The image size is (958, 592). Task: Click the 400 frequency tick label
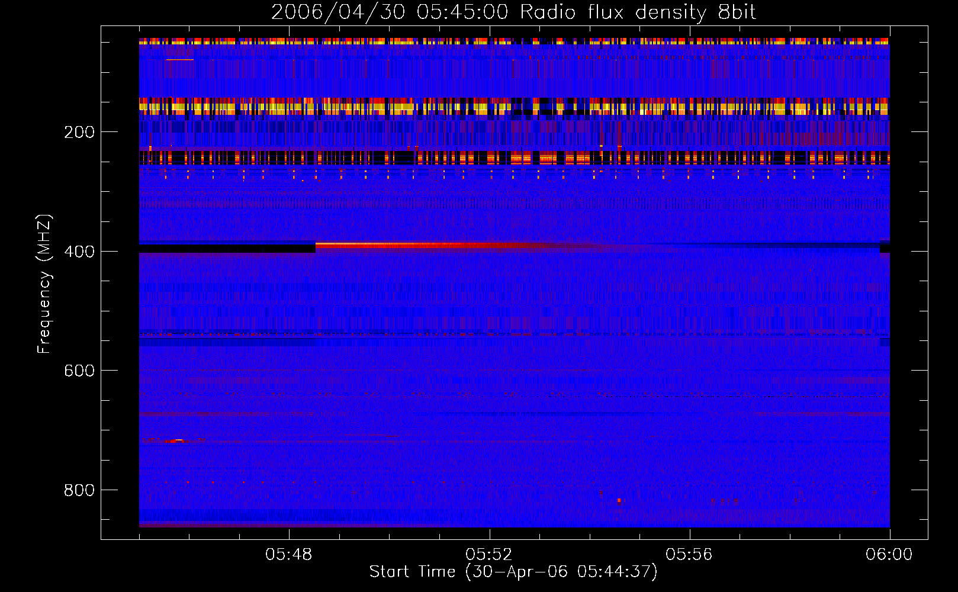point(79,252)
